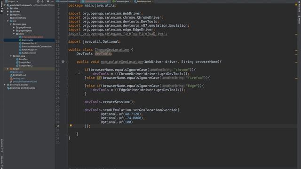Switch to the Constants.java tab

point(121,1)
